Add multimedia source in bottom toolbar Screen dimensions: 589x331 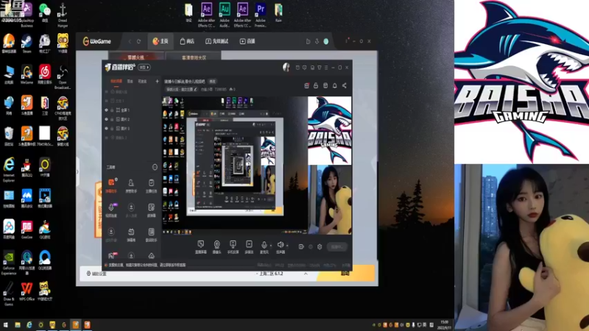pos(249,246)
